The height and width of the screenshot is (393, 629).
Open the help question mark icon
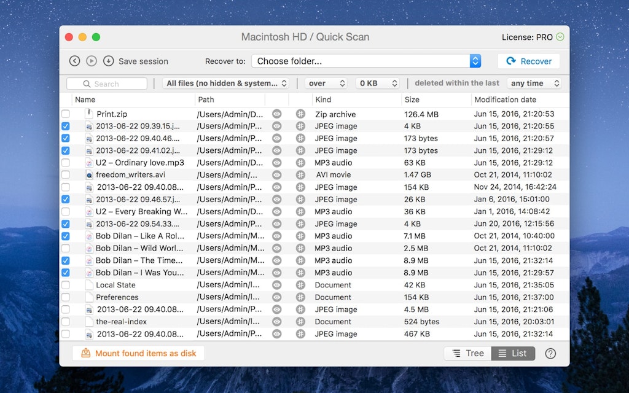550,353
